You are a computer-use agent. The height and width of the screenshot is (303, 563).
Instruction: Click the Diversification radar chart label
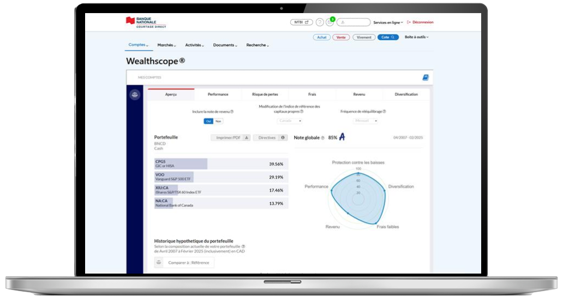401,186
